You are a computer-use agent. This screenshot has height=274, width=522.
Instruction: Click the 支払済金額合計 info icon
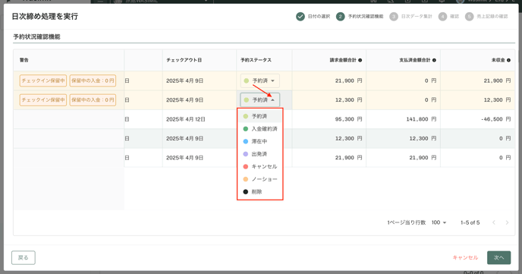(x=435, y=60)
